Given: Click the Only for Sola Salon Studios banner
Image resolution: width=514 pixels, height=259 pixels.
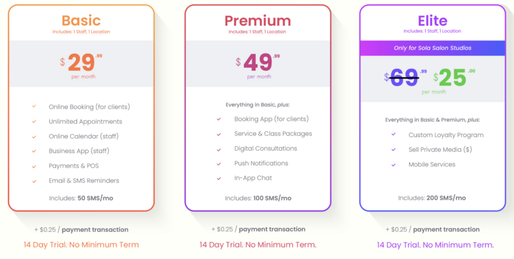Looking at the screenshot, I should (x=432, y=47).
